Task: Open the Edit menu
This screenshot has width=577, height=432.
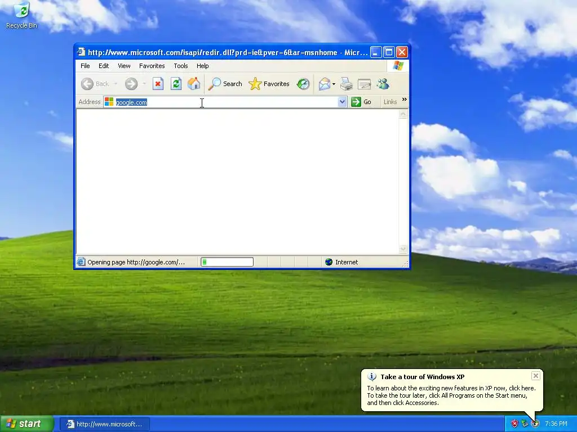Action: [x=104, y=66]
